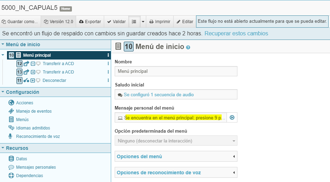Screen dimensions: 330x182
Task: Open the dropdown arrow beside list icon
Action: [x=143, y=21]
